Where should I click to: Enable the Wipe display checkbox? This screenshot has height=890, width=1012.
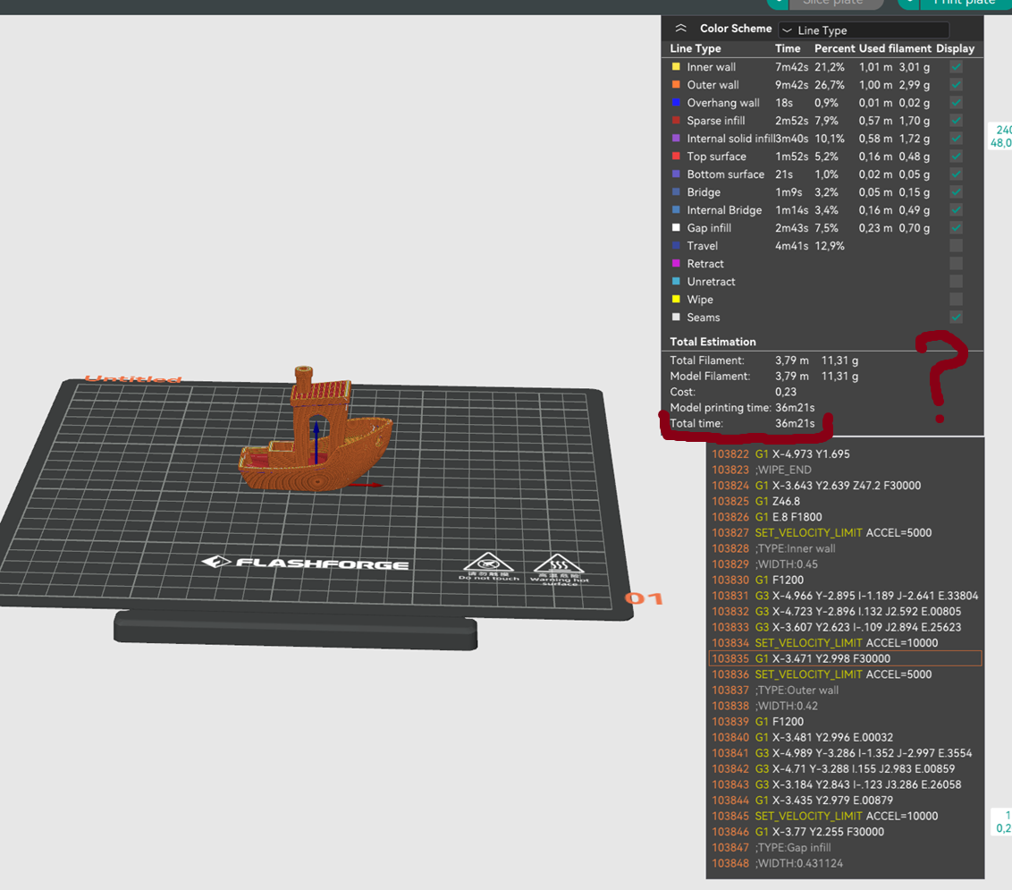pos(956,300)
